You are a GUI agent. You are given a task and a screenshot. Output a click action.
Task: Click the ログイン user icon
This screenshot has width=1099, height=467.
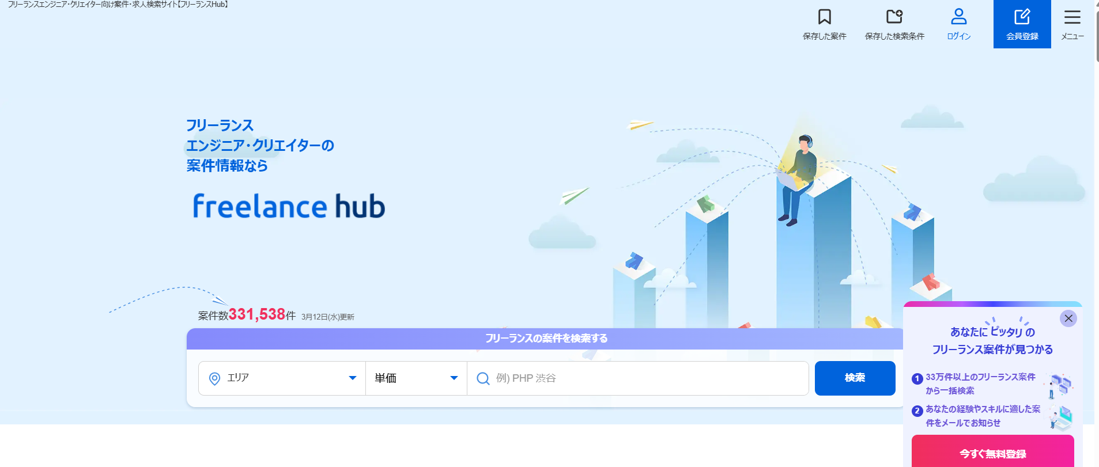point(958,17)
